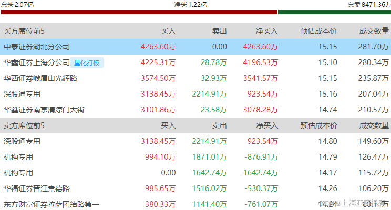Select the 华福证券晋江崇德路 seat name
This screenshot has width=391, height=210.
(37, 188)
